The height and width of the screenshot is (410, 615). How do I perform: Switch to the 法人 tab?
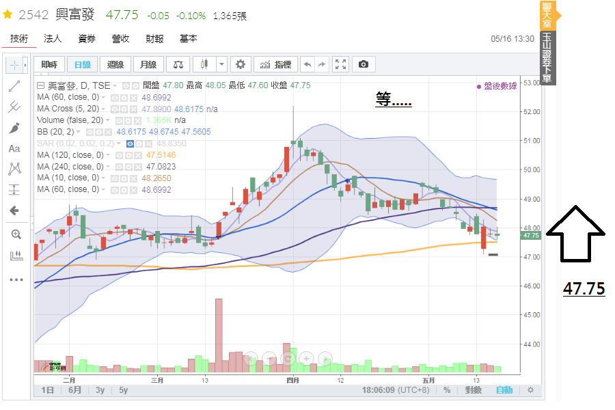(x=53, y=38)
